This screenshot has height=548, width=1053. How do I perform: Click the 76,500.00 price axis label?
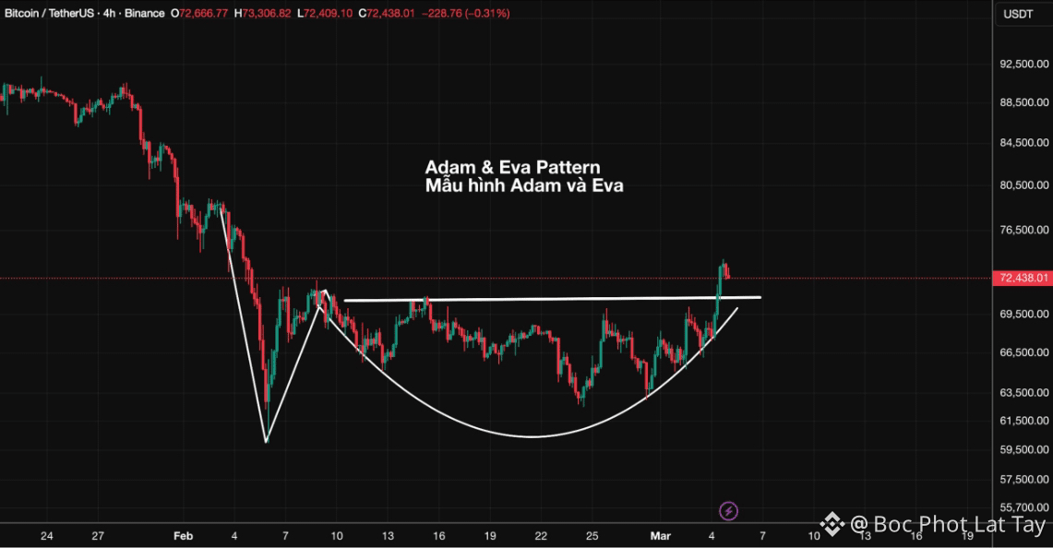point(1024,230)
